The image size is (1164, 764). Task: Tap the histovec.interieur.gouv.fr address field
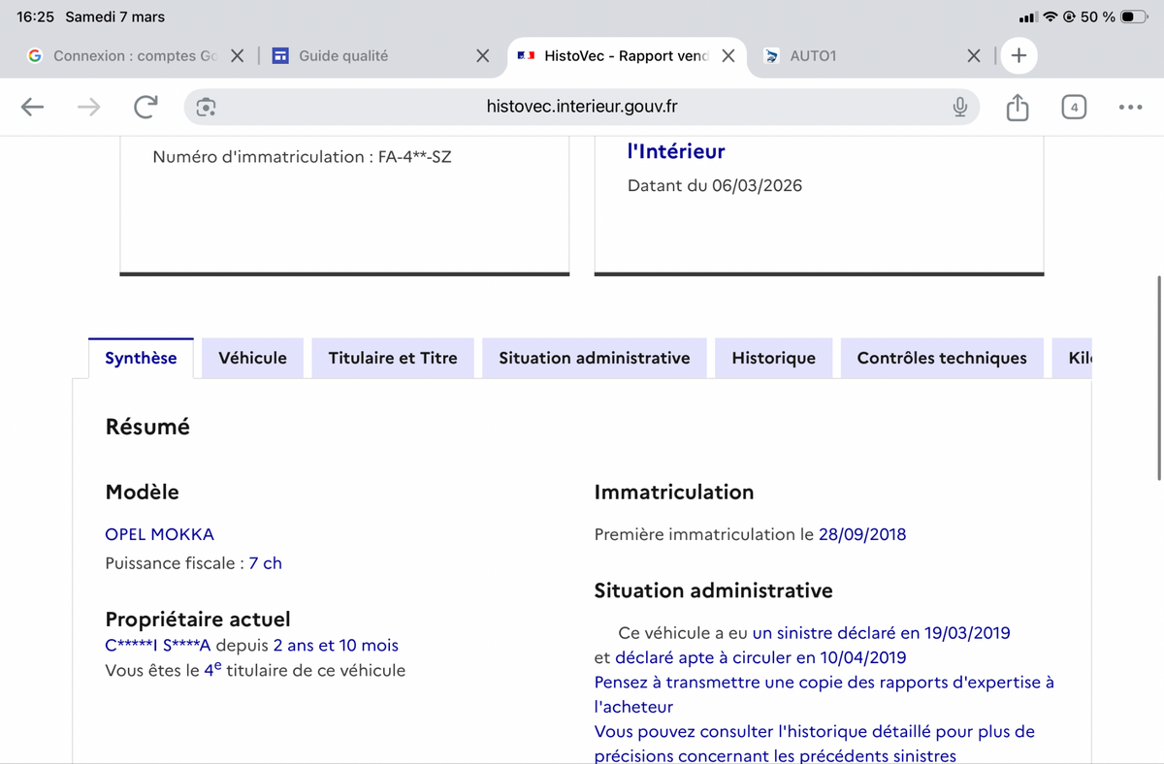click(582, 108)
